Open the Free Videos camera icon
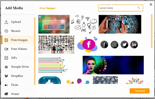 click(6, 49)
